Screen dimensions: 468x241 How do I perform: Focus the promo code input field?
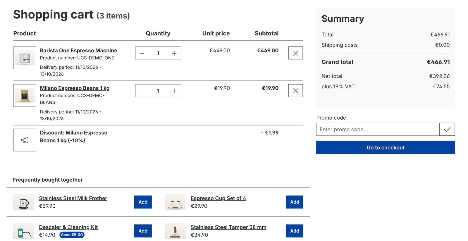378,129
